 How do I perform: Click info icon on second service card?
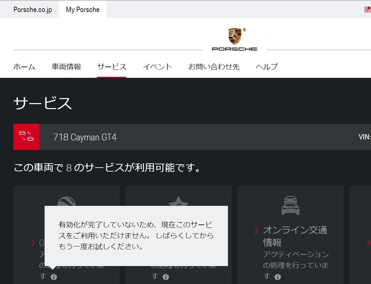[166, 277]
